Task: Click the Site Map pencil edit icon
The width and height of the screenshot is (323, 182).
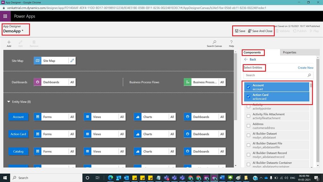Action: coord(73,60)
